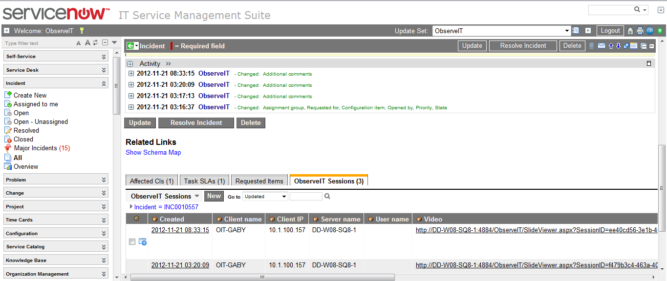Screen dimensions: 667x281
Task: Switch to the Affected CIs tab
Action: [151, 181]
